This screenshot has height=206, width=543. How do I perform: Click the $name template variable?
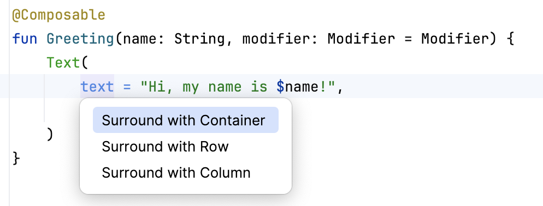pos(298,87)
